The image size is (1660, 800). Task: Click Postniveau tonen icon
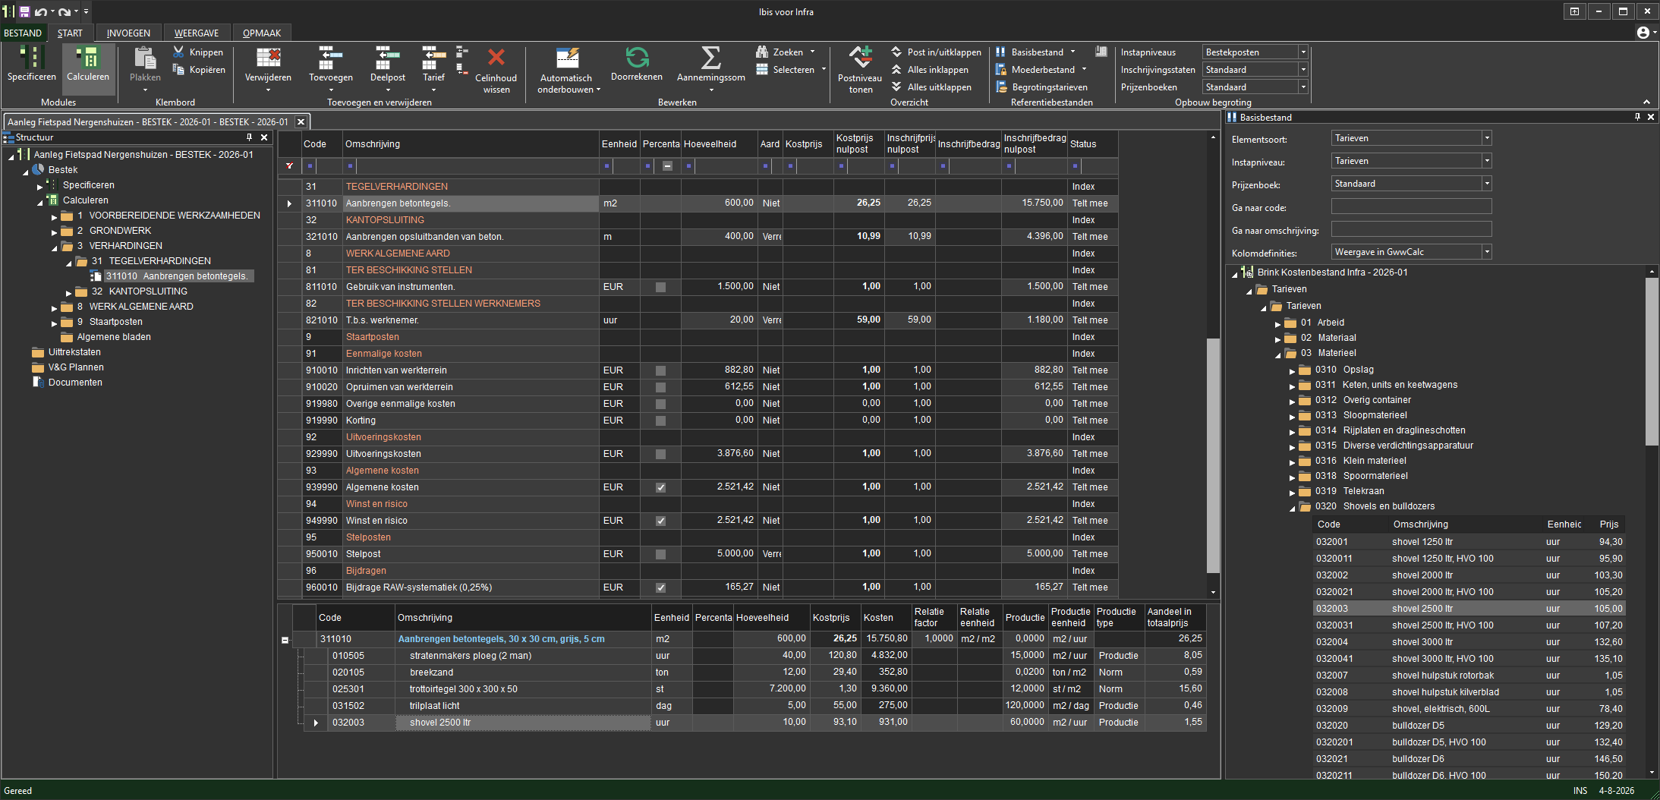tap(860, 58)
